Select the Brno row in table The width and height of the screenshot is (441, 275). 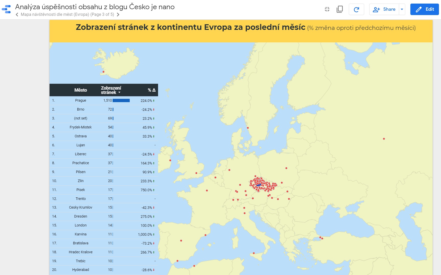[80, 109]
